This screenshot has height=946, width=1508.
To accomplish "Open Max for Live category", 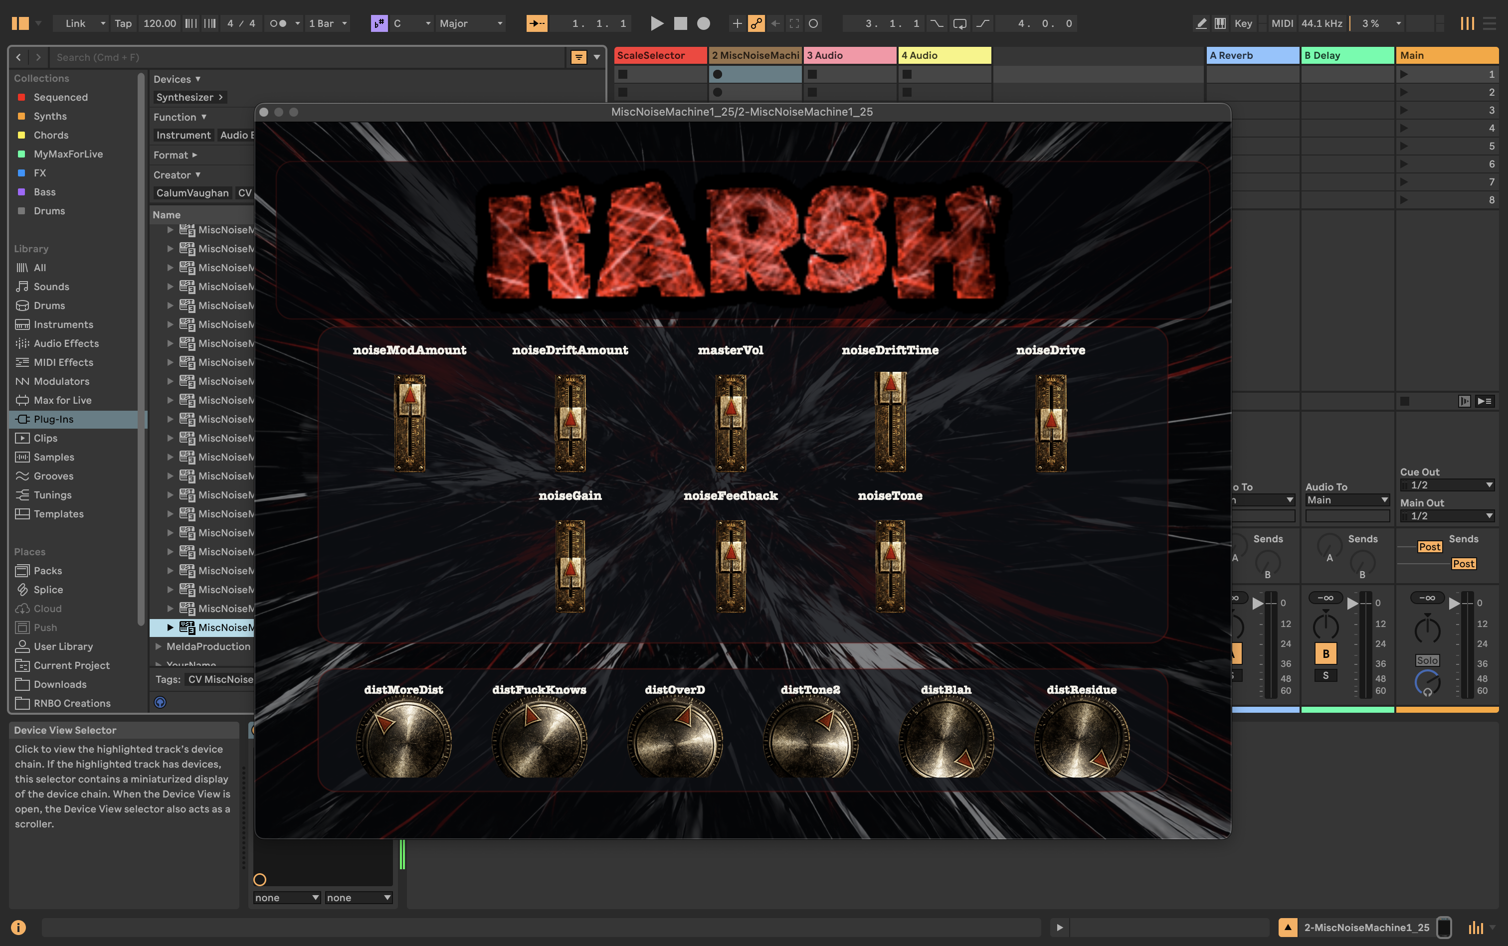I will pyautogui.click(x=63, y=400).
